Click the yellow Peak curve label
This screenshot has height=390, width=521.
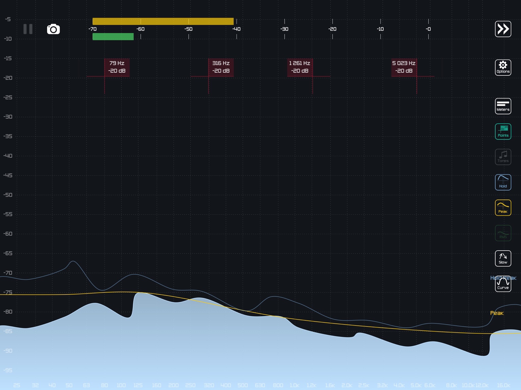[497, 313]
